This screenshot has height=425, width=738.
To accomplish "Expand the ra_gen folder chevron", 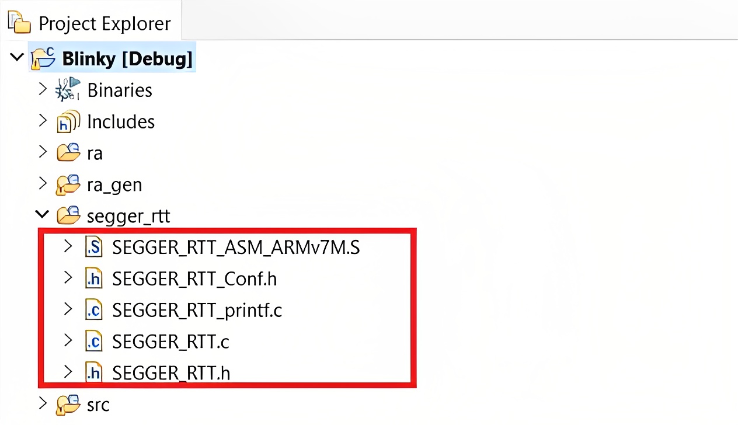I will pos(42,184).
